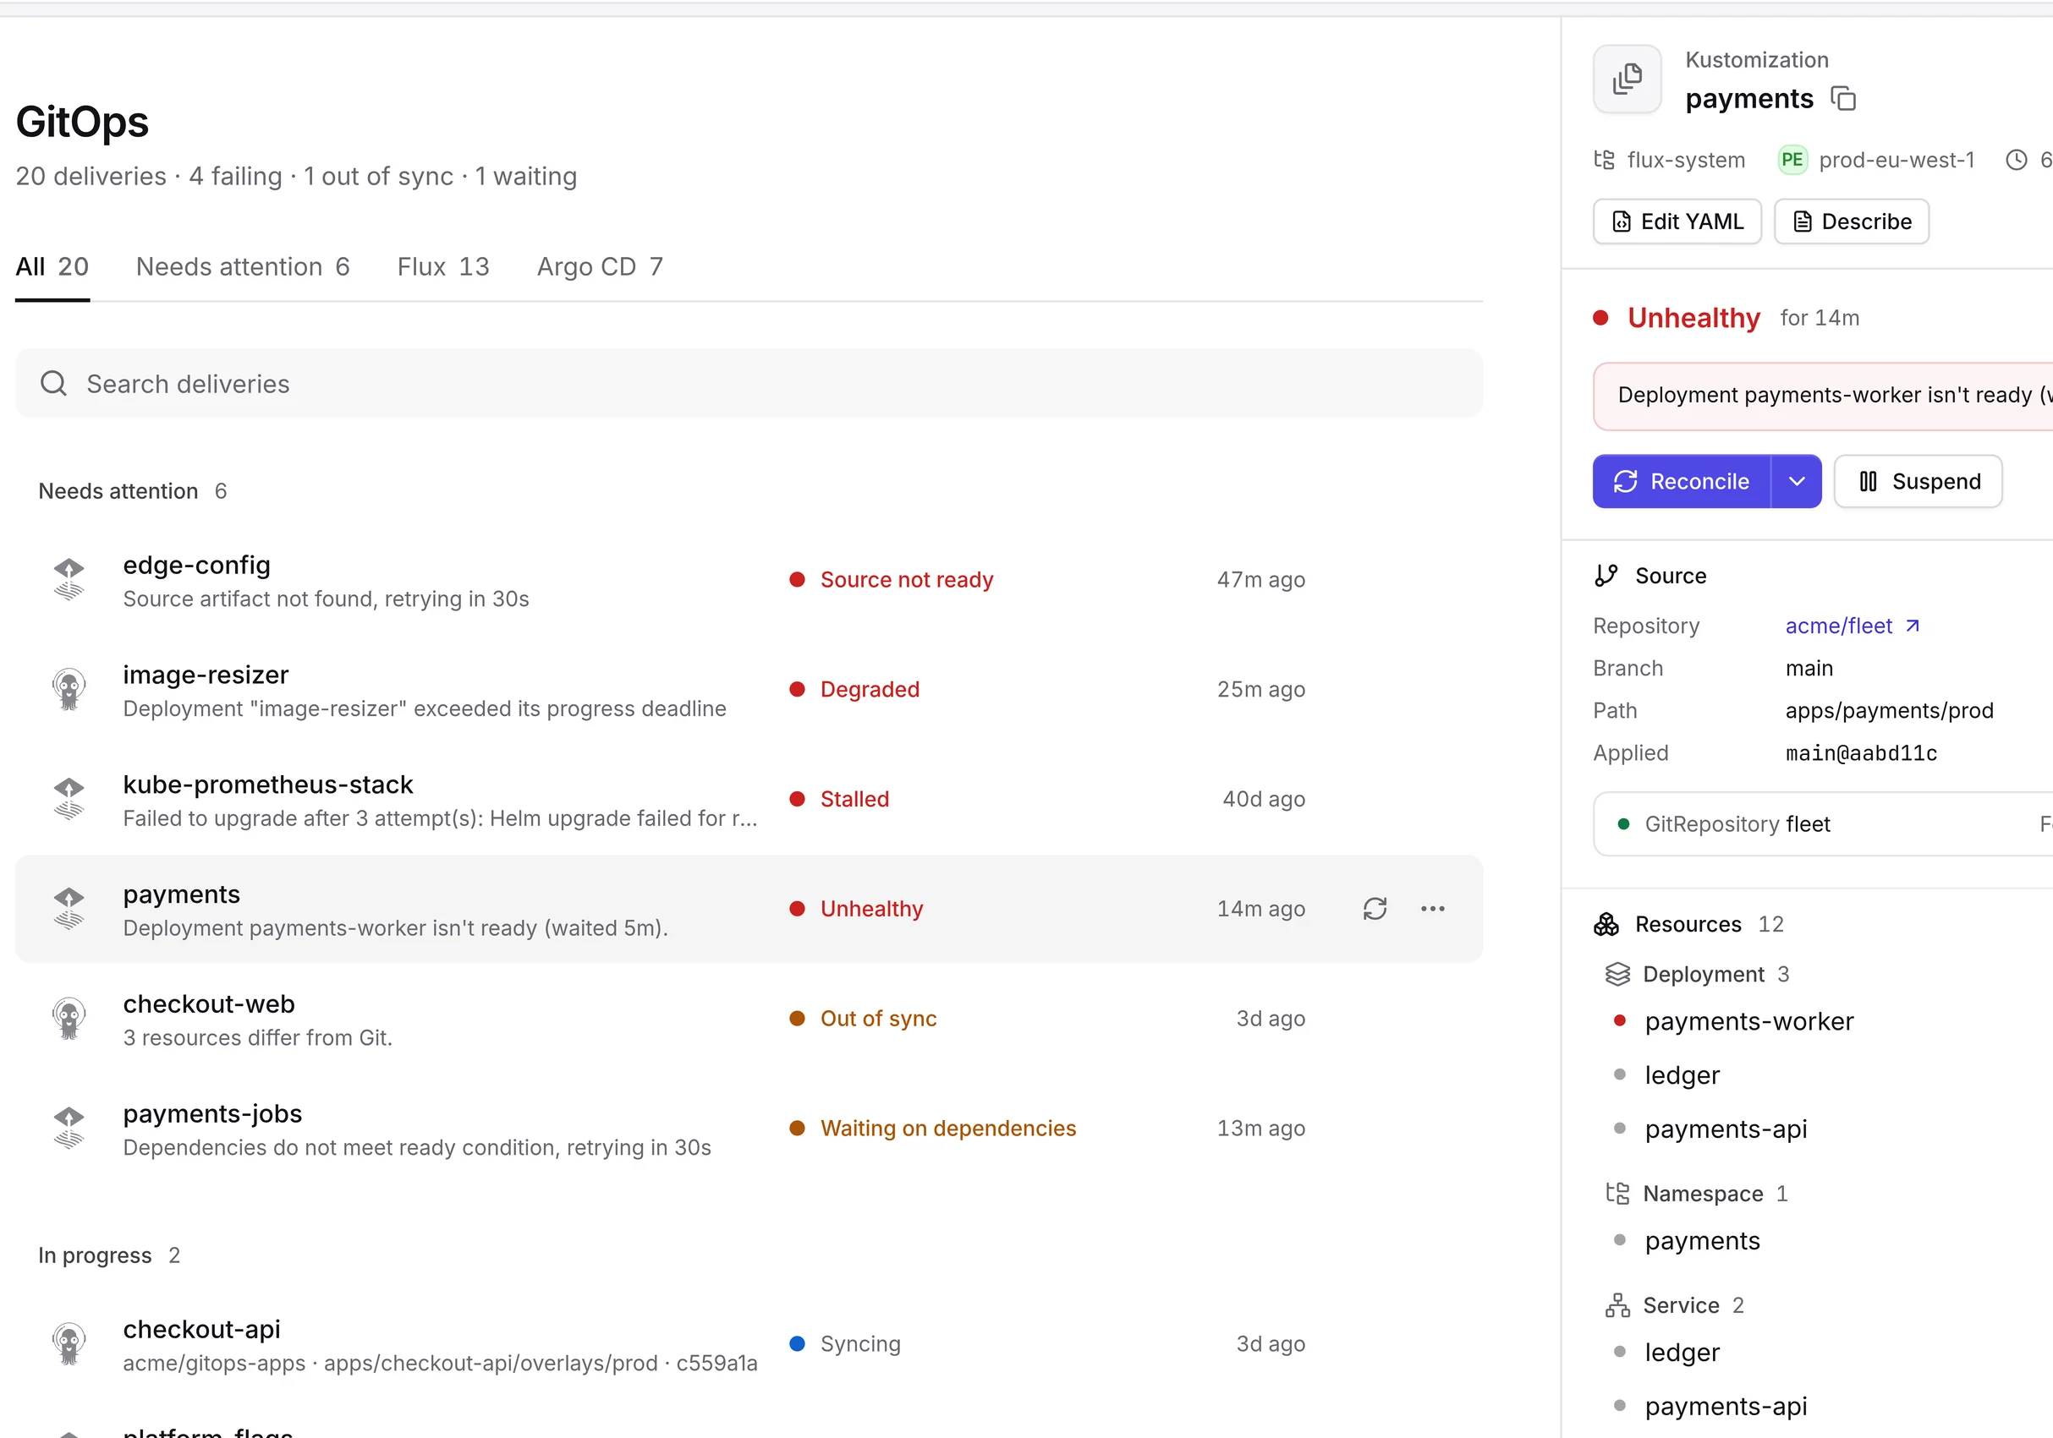
Task: Click the Argo CD icon beside image-resizer
Action: click(69, 689)
